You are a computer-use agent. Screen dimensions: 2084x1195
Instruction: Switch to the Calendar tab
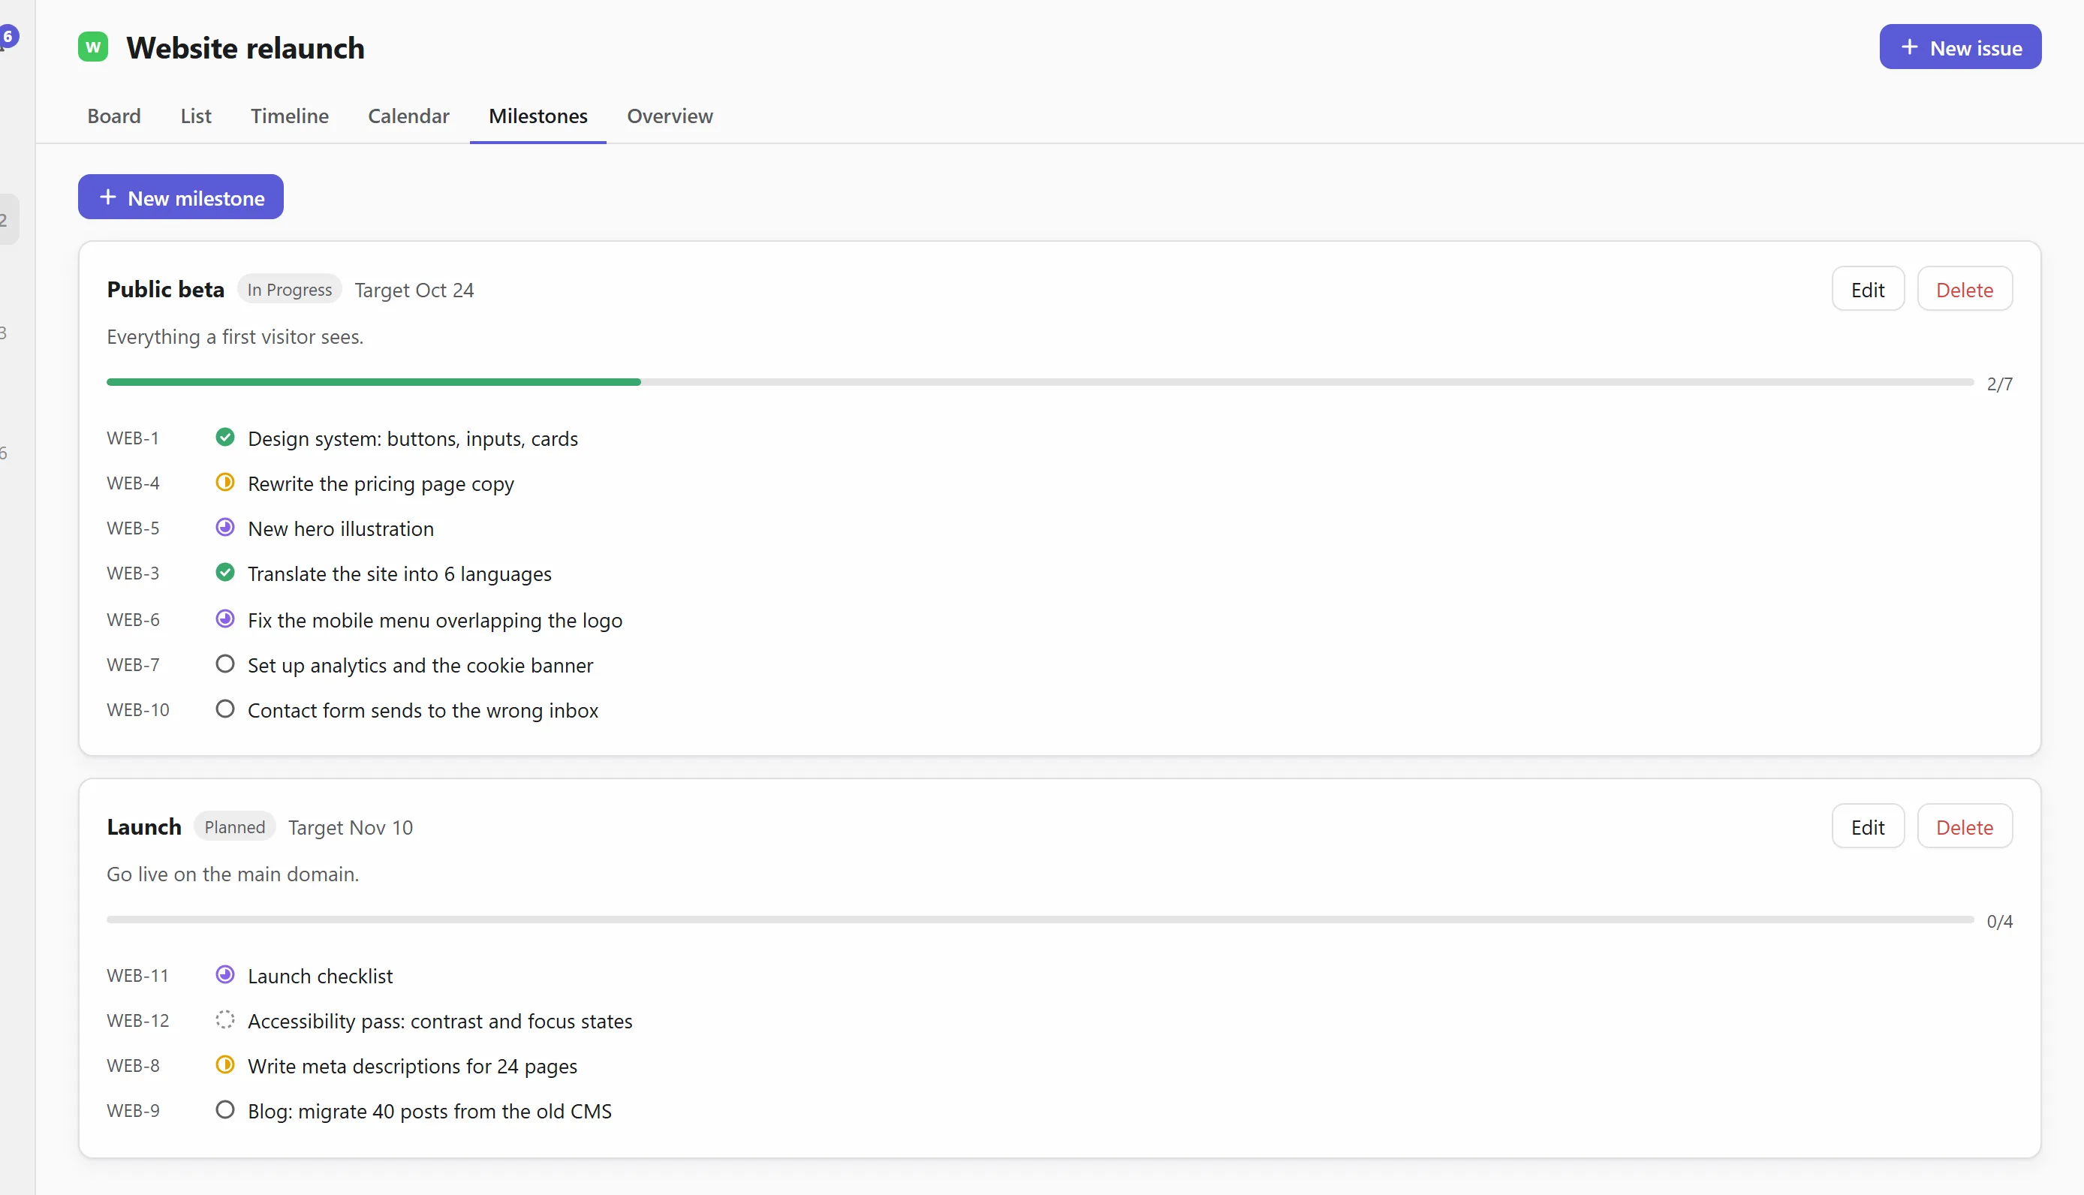click(x=408, y=116)
